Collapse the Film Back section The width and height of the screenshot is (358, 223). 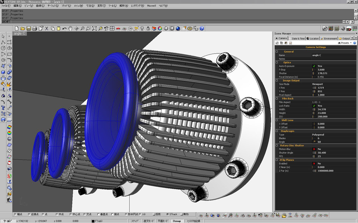277,99
